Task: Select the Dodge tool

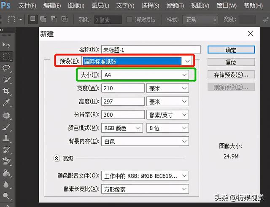Action: click(x=6, y=196)
